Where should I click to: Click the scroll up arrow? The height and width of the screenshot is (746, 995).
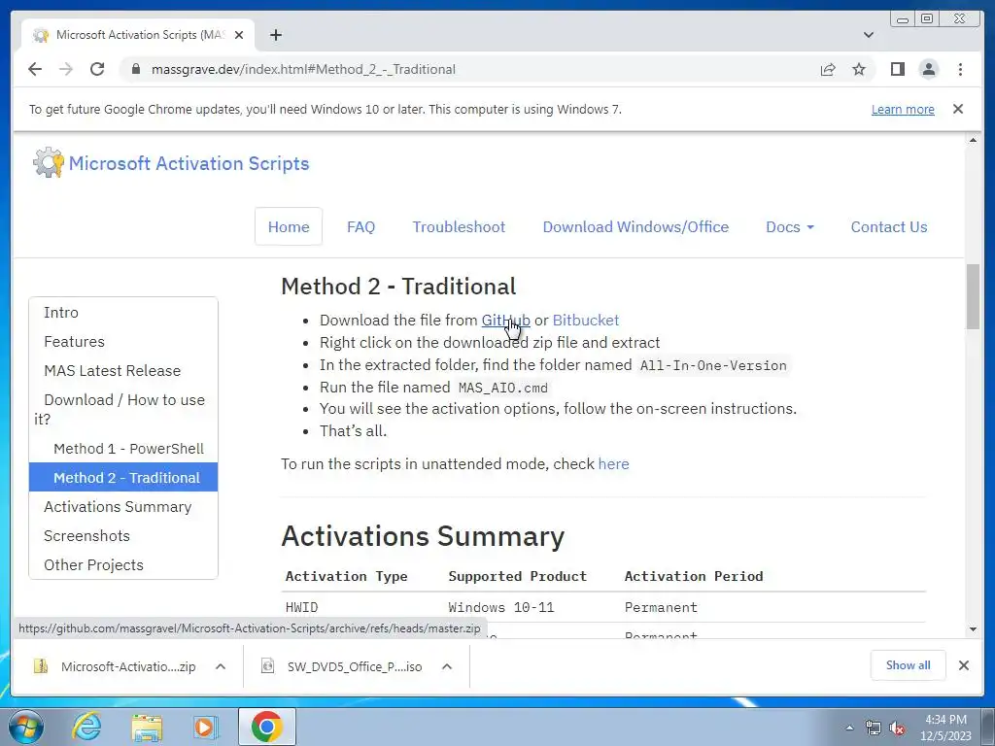pos(973,140)
